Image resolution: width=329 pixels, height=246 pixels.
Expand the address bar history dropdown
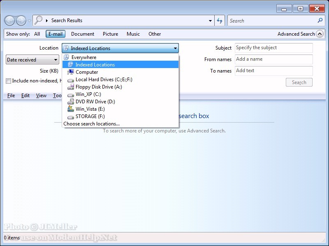tap(210, 20)
